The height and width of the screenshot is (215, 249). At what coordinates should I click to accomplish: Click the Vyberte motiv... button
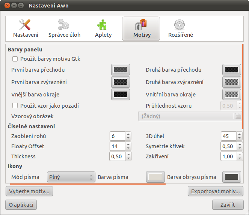pyautogui.click(x=29, y=191)
